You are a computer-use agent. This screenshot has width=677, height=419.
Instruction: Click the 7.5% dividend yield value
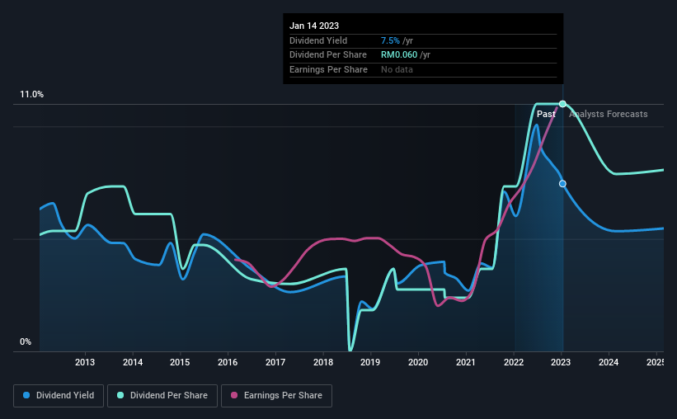click(x=390, y=40)
